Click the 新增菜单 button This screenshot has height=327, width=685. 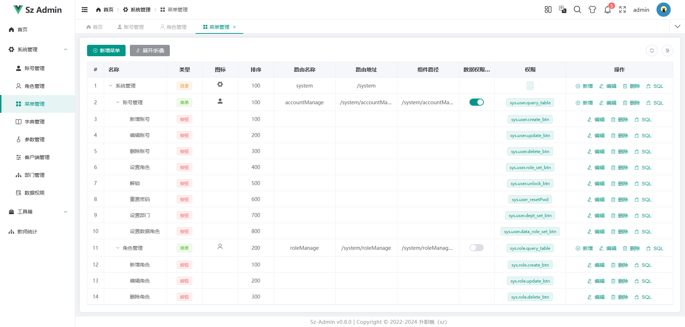click(106, 51)
